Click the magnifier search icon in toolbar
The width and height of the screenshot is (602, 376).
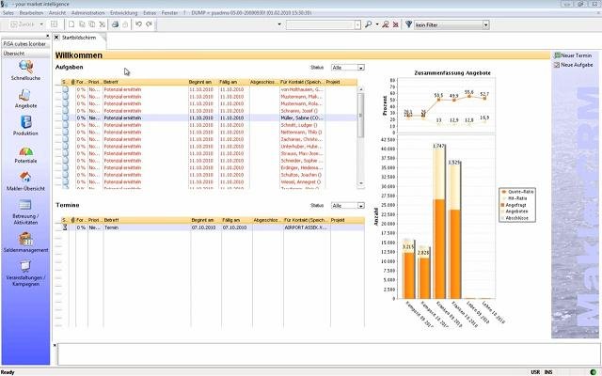click(x=368, y=24)
